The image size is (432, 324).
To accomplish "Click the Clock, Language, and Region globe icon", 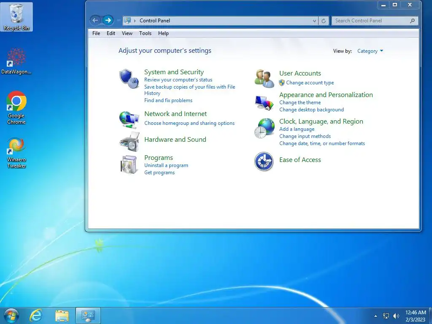I will click(264, 128).
